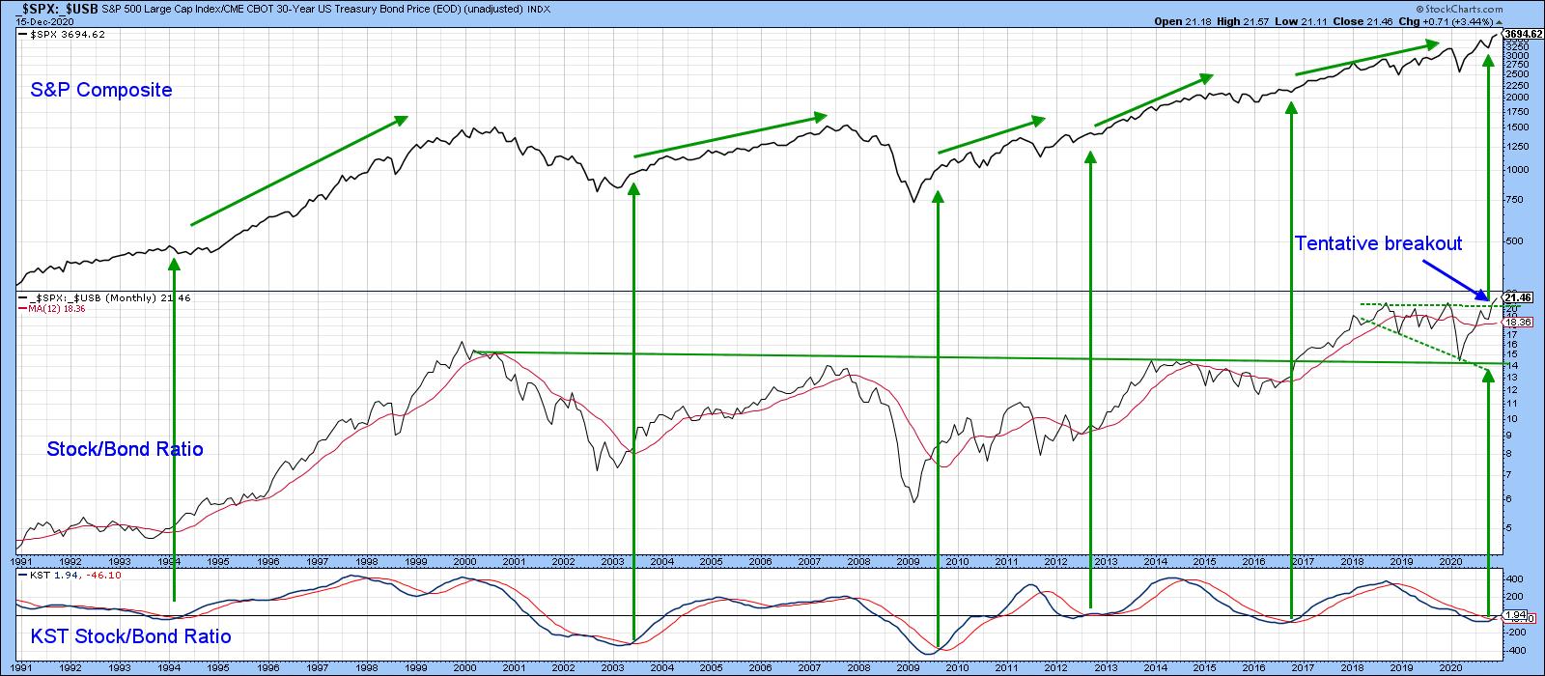1545x676 pixels.
Task: Click the 1.94 KST value tag
Action: click(1516, 614)
